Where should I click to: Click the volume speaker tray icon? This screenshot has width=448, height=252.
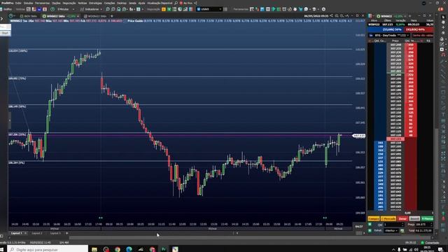coord(416,250)
